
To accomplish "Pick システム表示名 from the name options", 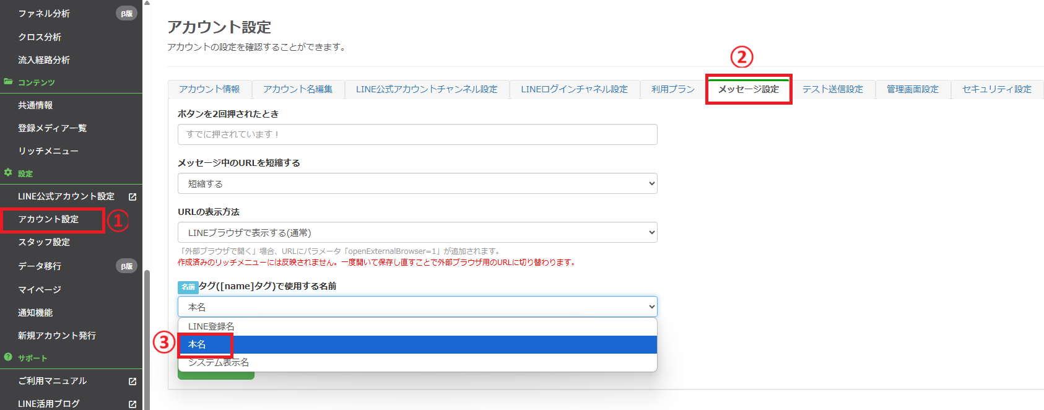I will click(x=219, y=362).
